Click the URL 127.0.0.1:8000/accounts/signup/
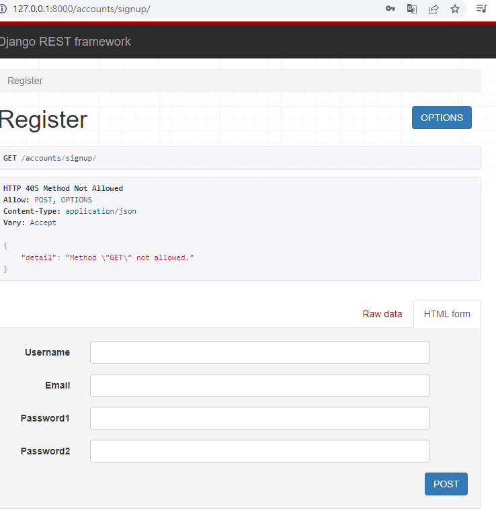496x527 pixels. tap(81, 9)
